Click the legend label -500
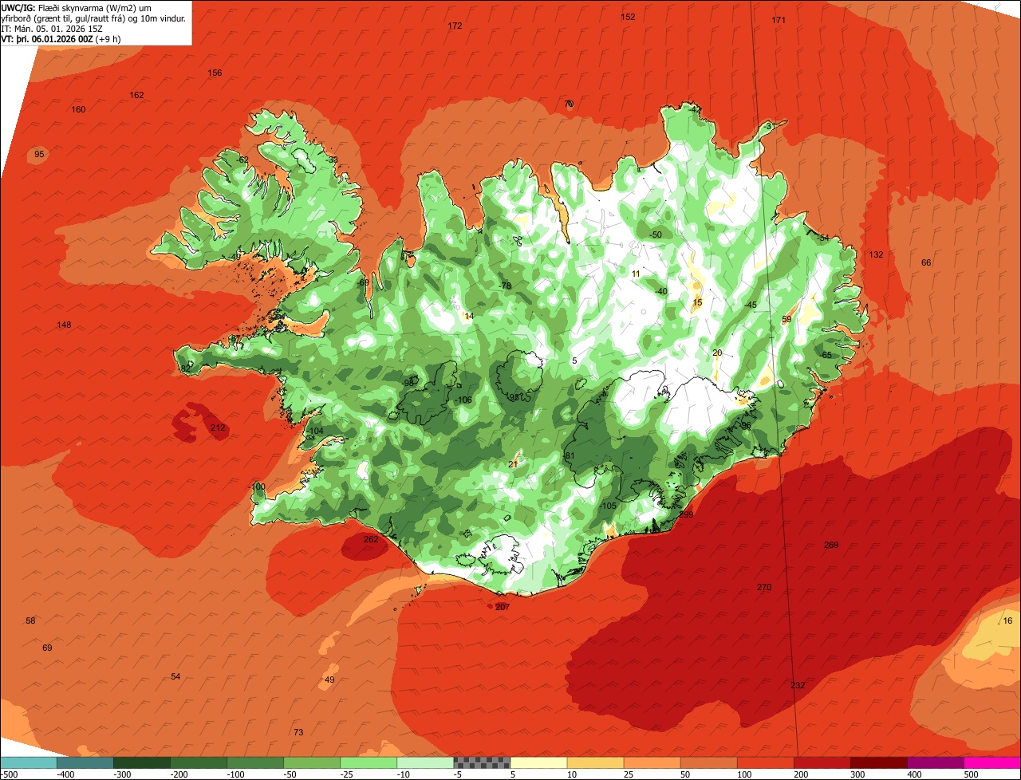This screenshot has width=1021, height=780. (10, 774)
